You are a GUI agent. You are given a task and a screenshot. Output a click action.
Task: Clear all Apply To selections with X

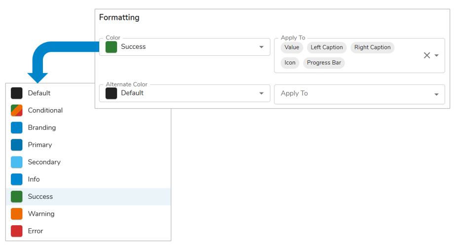coord(427,55)
